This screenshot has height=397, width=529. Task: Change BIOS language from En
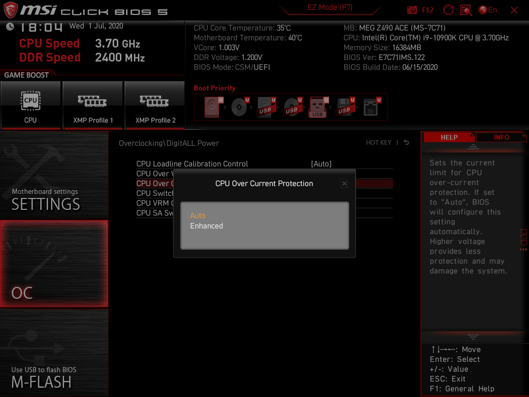pyautogui.click(x=487, y=9)
